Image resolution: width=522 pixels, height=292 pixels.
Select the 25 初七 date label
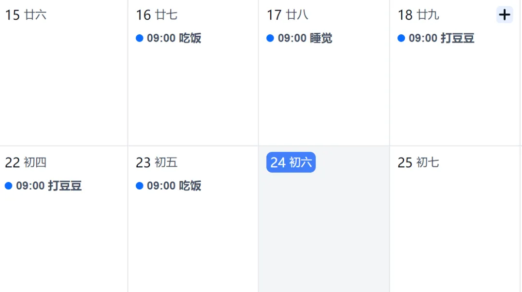coord(419,162)
